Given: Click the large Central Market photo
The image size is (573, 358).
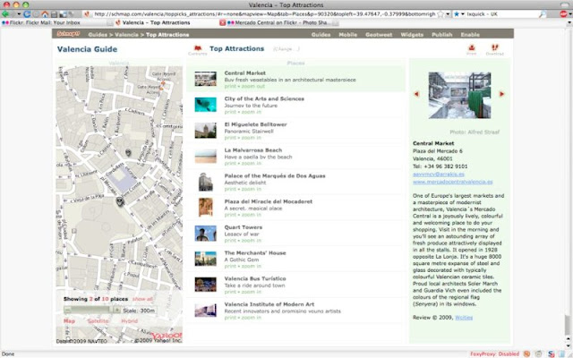Looking at the screenshot, I should [459, 95].
